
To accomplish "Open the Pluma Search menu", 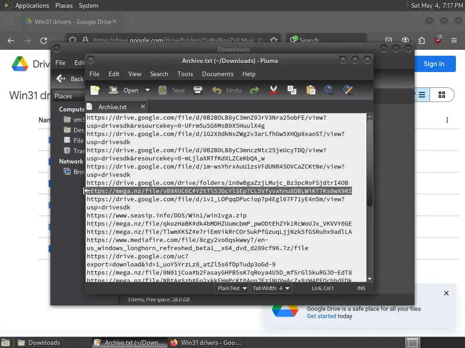I will pyautogui.click(x=159, y=74).
